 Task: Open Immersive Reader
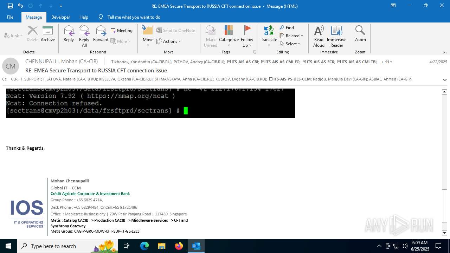337,36
